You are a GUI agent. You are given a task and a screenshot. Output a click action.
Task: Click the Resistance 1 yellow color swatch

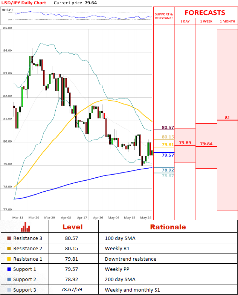click(9, 259)
